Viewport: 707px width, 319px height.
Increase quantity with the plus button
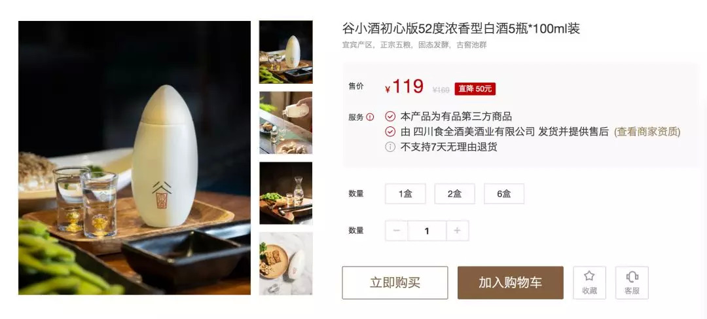coord(457,231)
